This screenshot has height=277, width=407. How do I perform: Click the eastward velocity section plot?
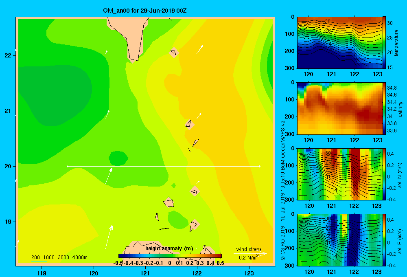tap(340, 240)
